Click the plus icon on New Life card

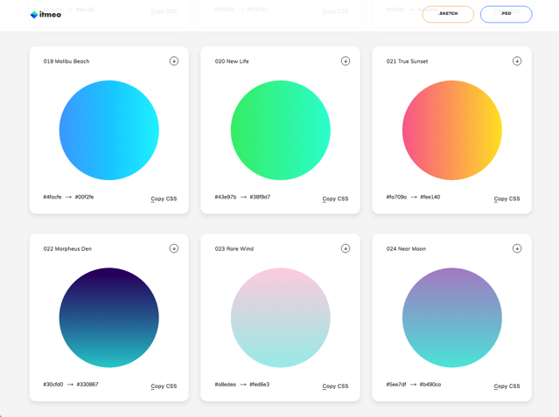point(346,61)
